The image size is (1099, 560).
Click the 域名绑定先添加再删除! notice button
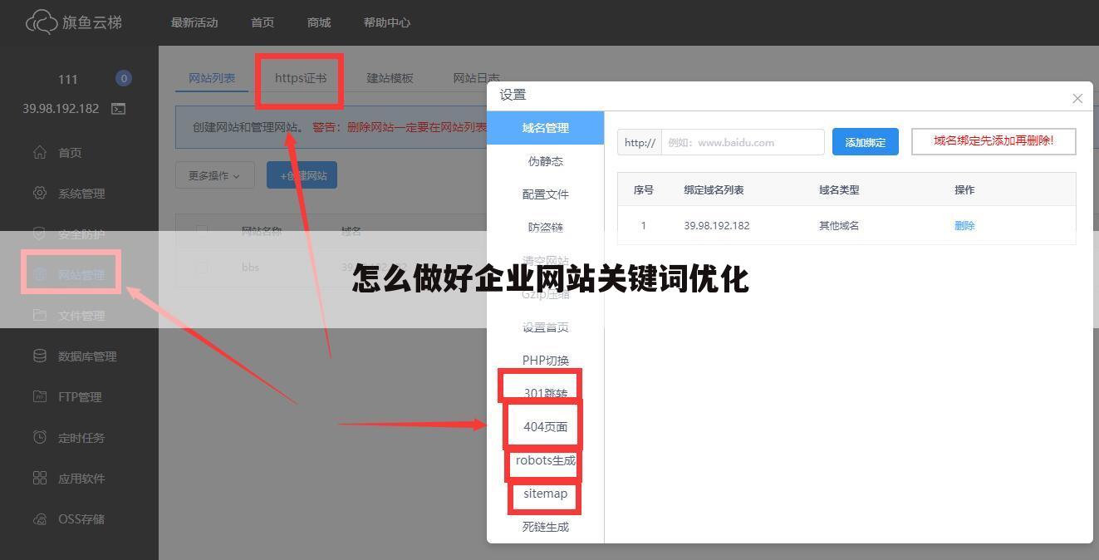(x=994, y=141)
